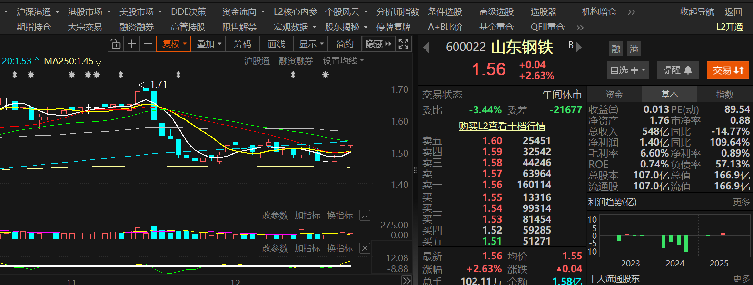Click the 卖一 1.56 ask price
753x285 pixels.
click(492, 185)
